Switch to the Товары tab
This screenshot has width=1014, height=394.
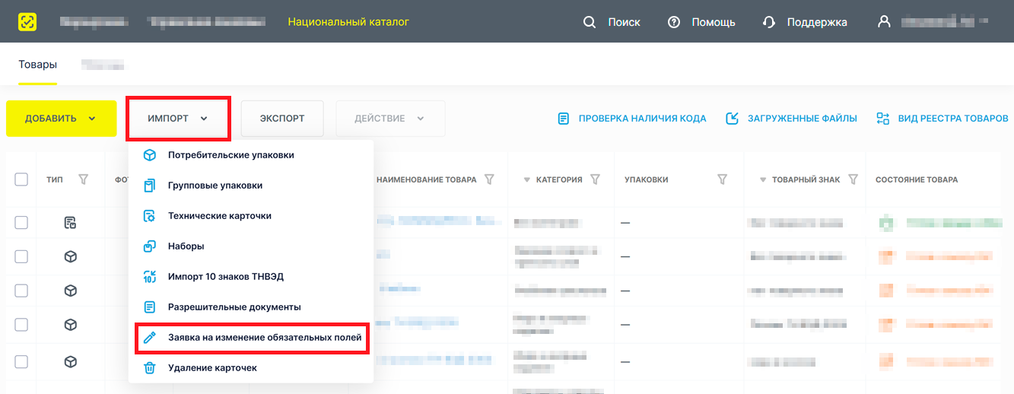coord(38,65)
